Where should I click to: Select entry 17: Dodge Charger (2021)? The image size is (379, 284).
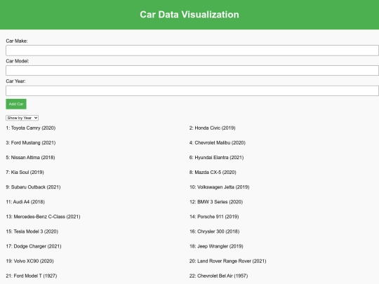pos(34,246)
